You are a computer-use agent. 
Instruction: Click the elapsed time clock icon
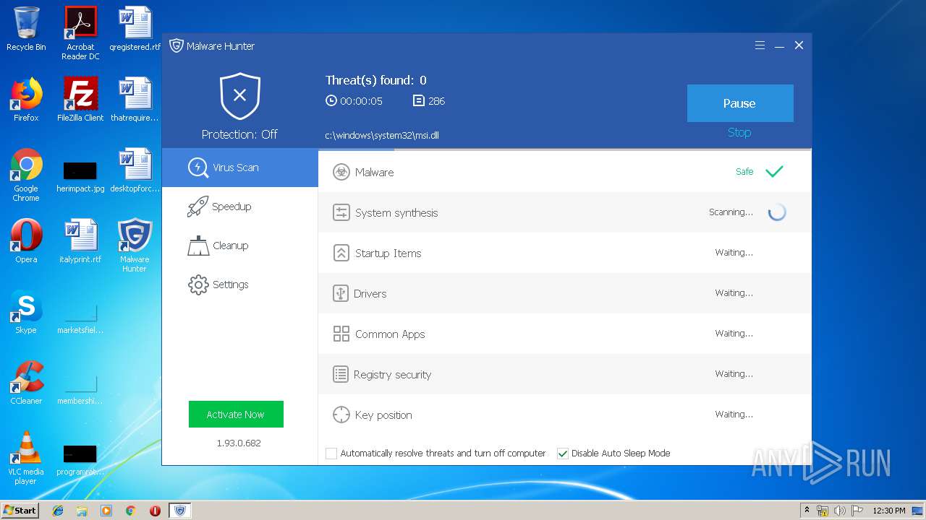pyautogui.click(x=331, y=101)
